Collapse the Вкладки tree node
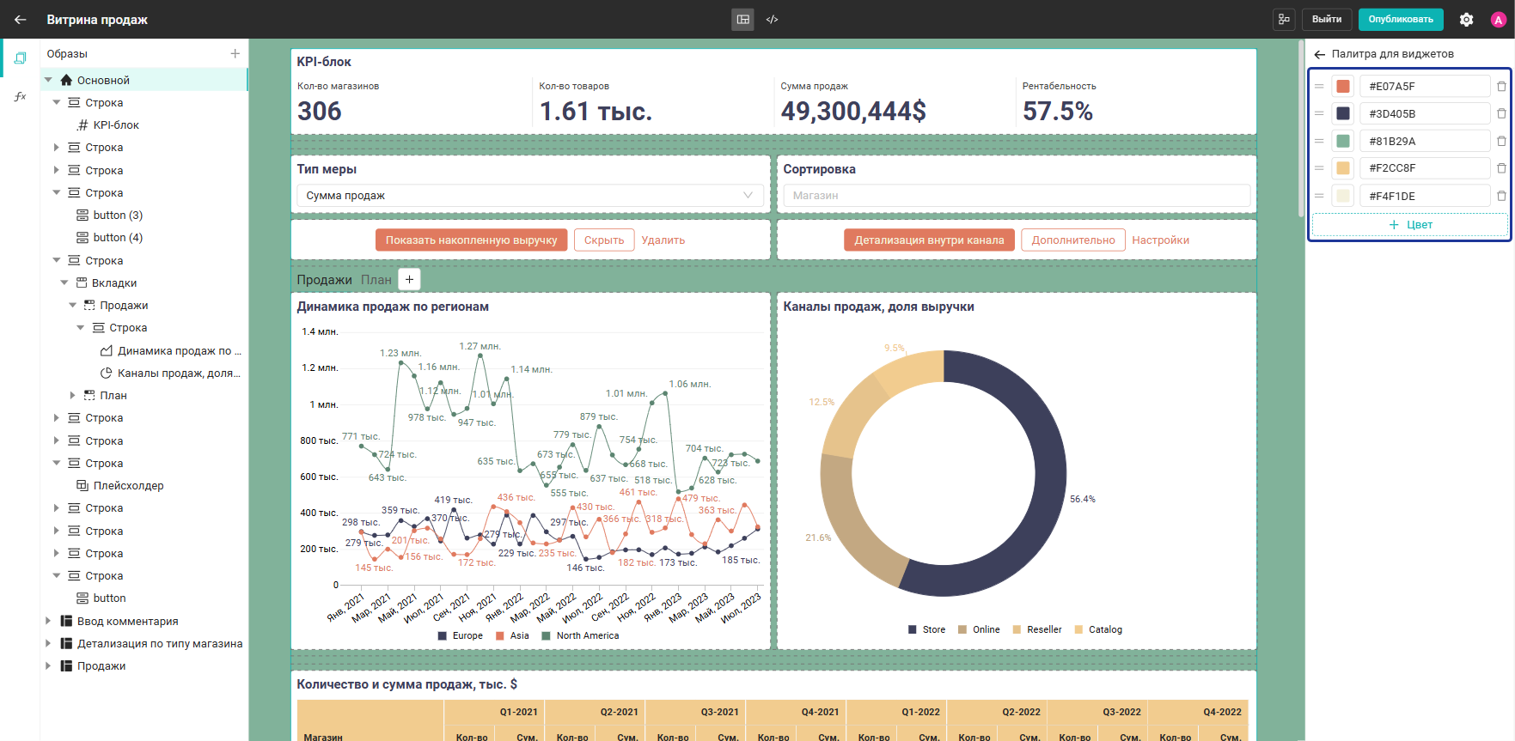The height and width of the screenshot is (741, 1515). (64, 282)
